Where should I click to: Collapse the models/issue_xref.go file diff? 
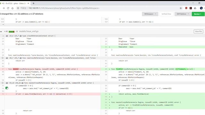pos(1,31)
